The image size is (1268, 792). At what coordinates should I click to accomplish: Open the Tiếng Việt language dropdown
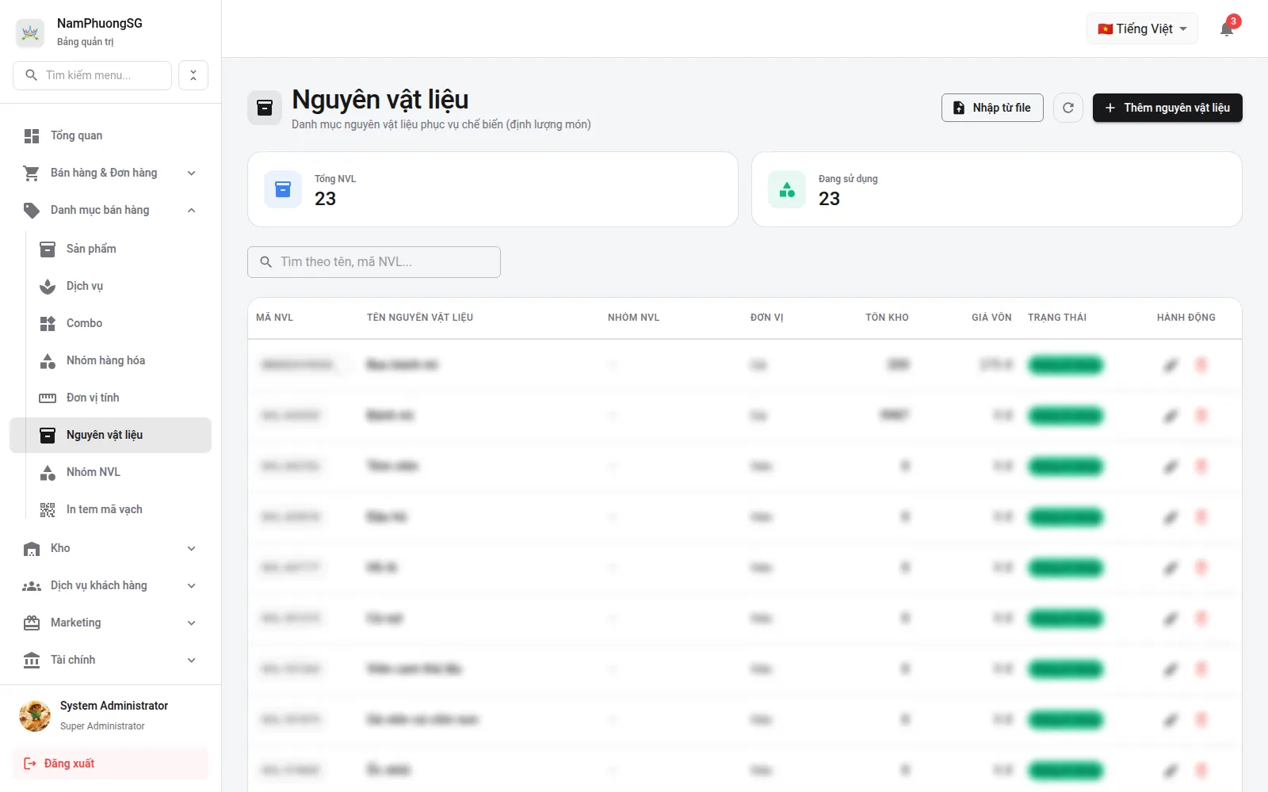pos(1142,29)
